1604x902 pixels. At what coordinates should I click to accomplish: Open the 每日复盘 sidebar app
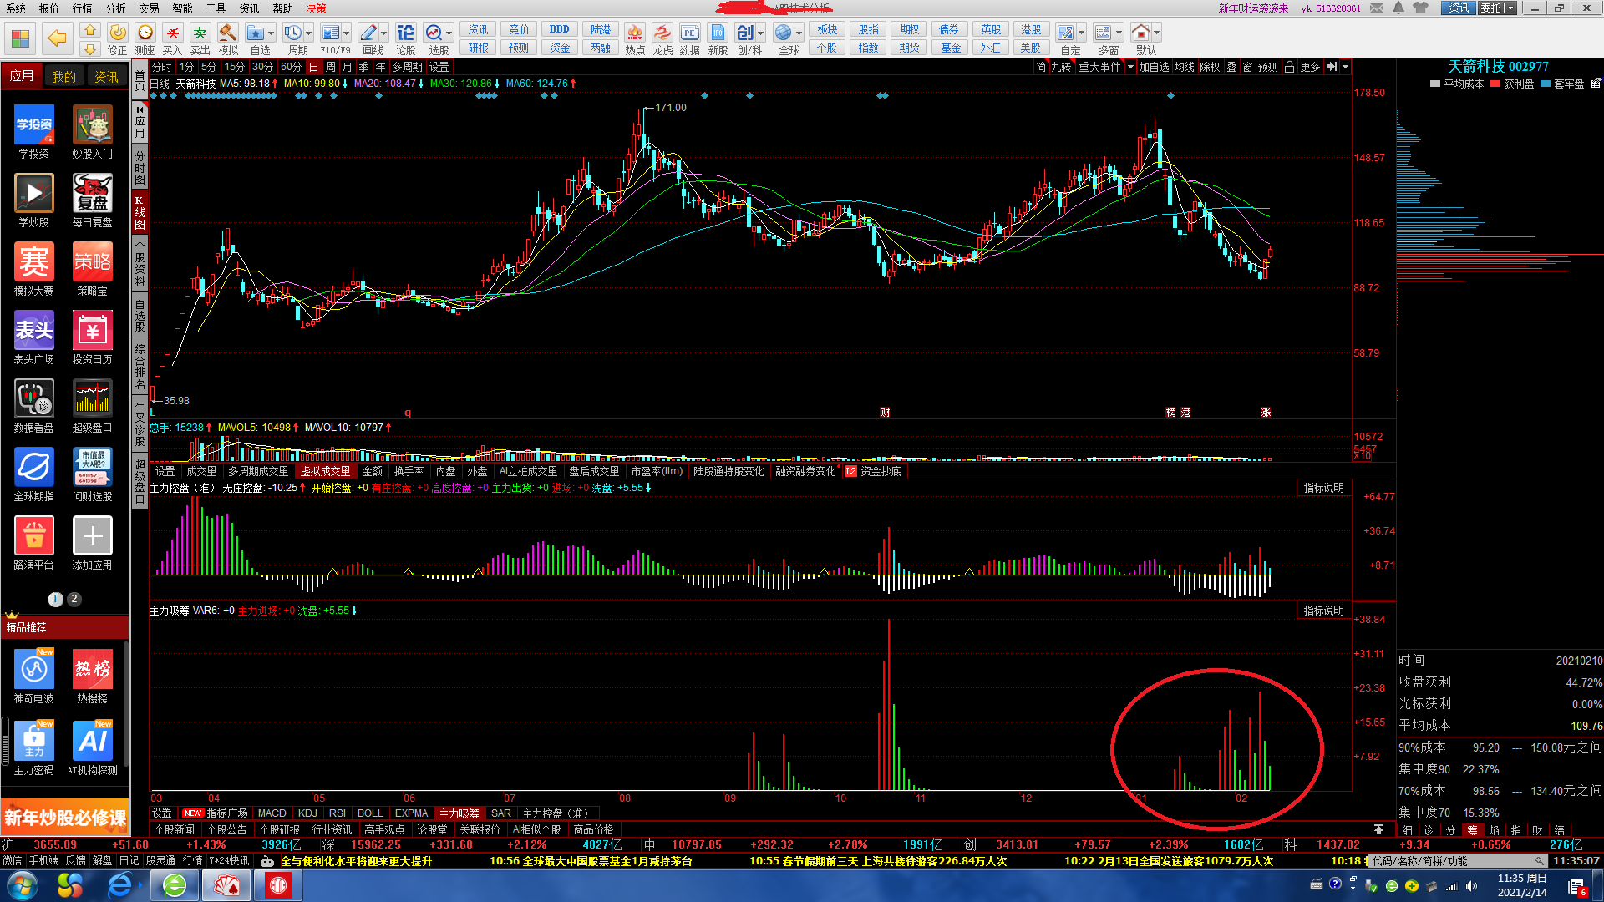92,194
